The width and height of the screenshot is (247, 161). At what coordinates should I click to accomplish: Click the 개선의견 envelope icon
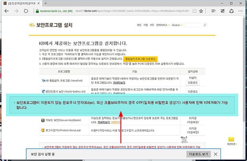(x=231, y=139)
